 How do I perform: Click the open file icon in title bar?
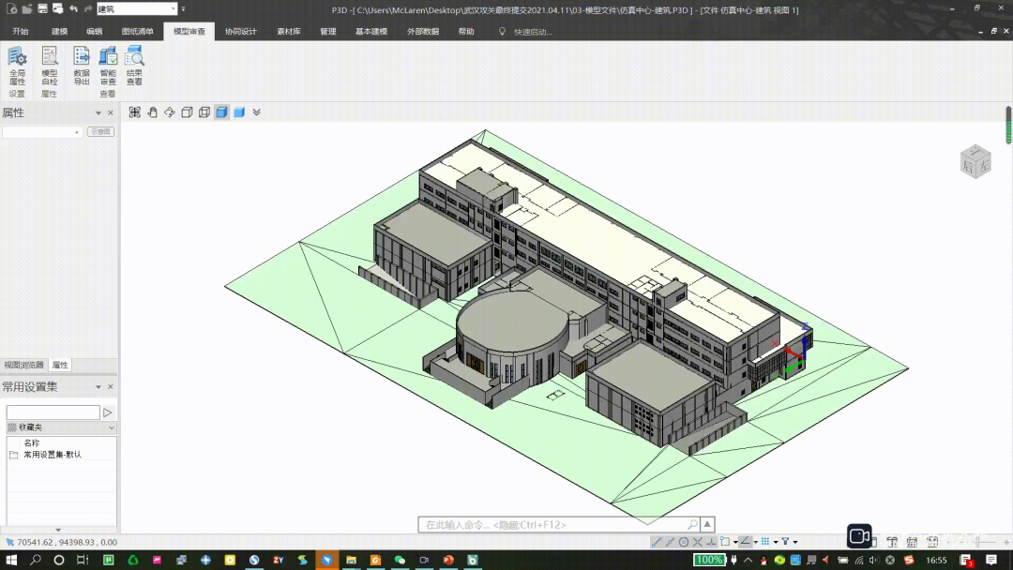[27, 9]
